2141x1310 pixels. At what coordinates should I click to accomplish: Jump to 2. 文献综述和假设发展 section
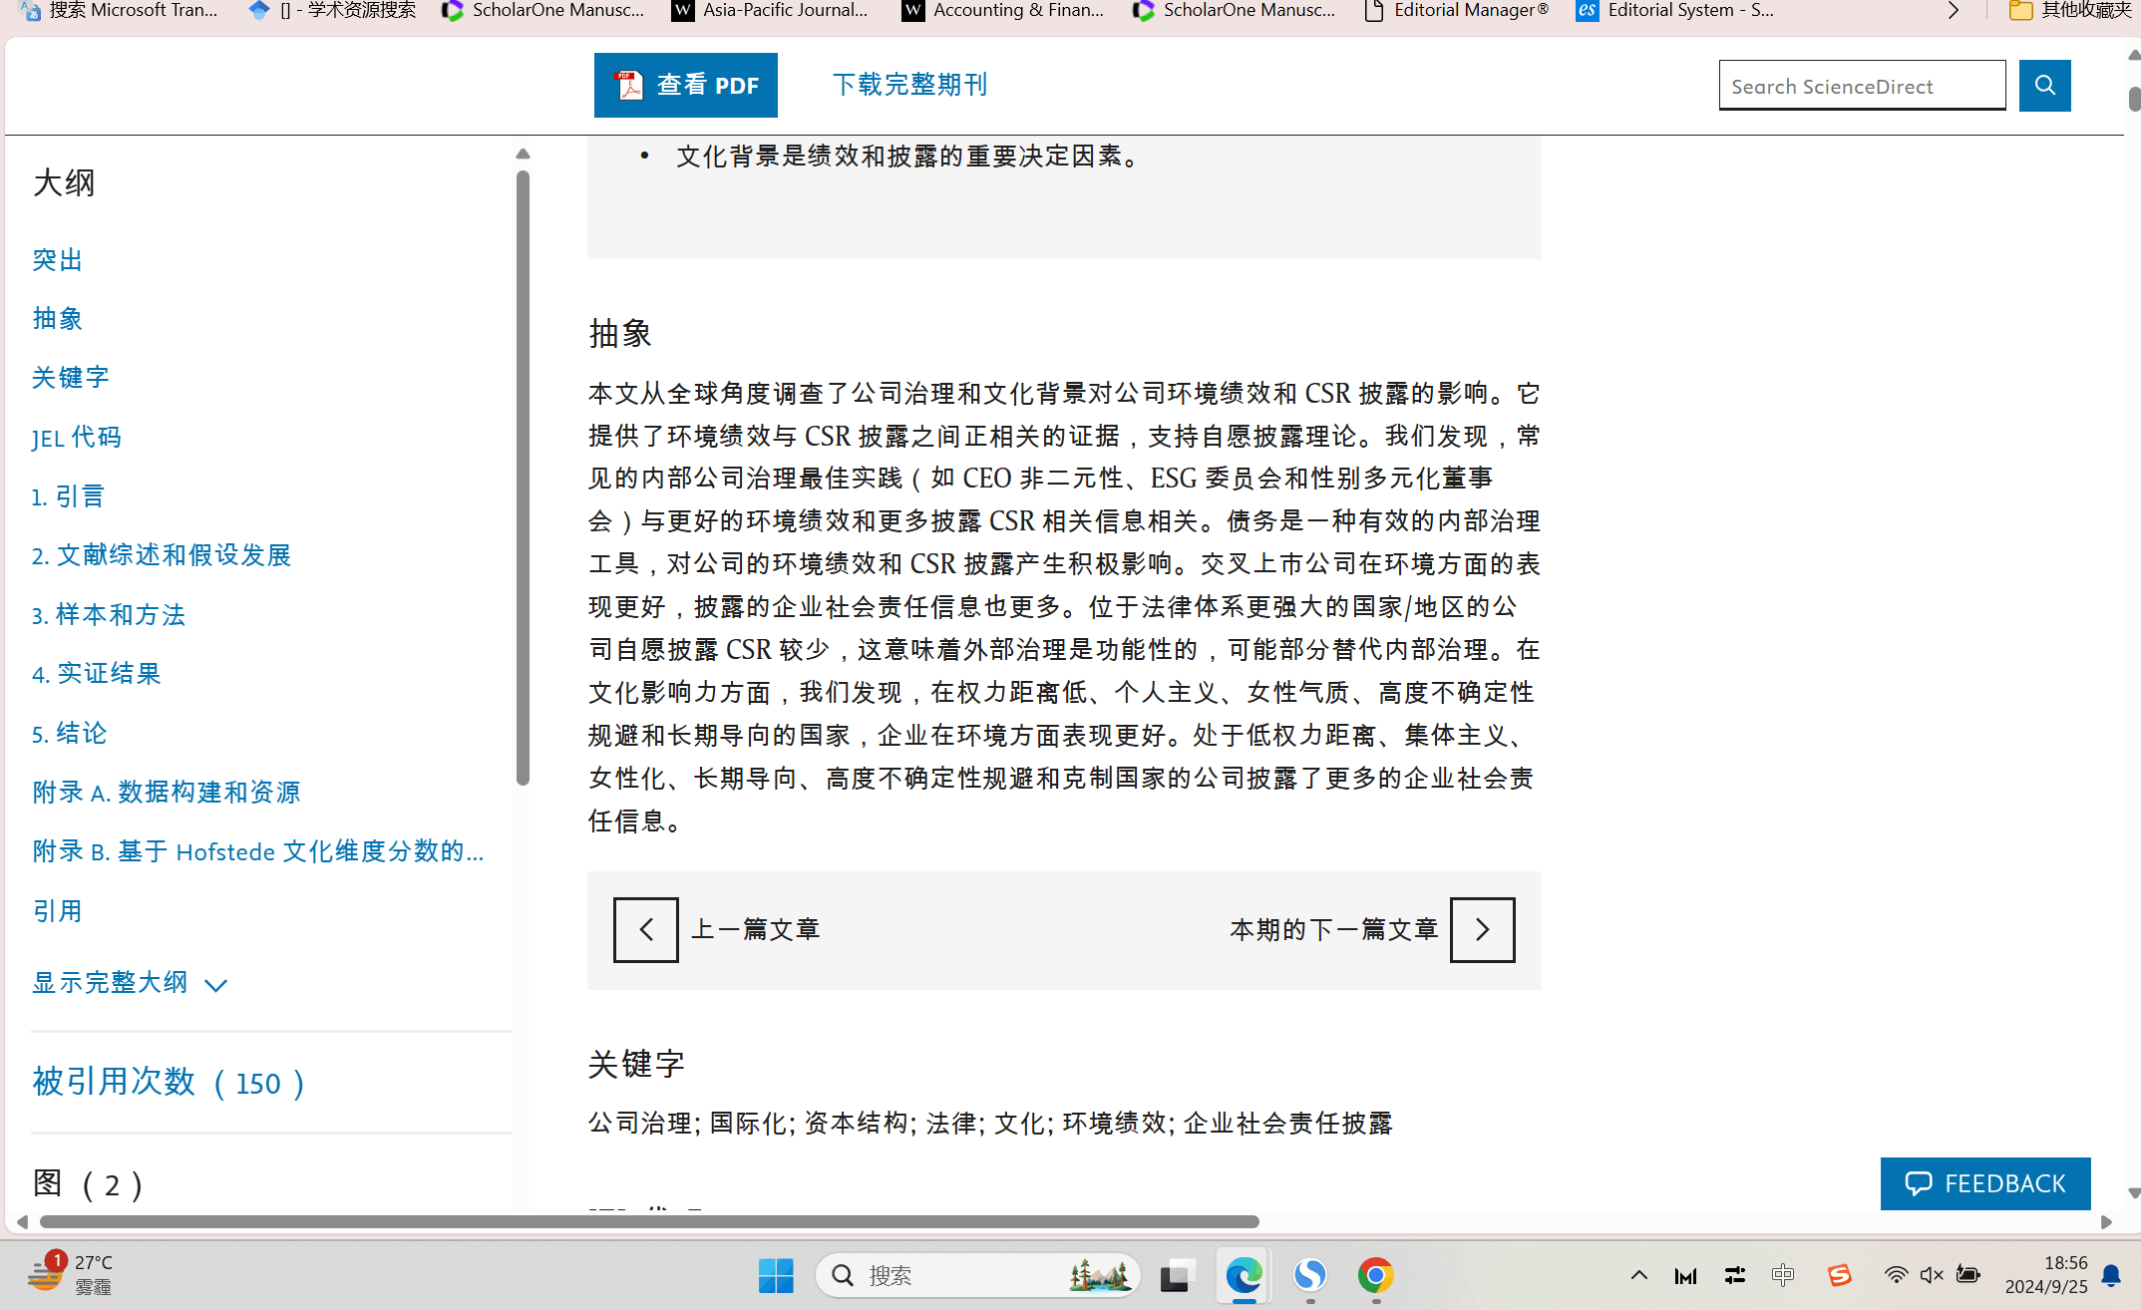(x=162, y=555)
